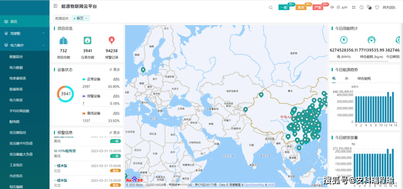Toggle the alarm sound mute icon
The width and height of the screenshot is (403, 189).
332,7
